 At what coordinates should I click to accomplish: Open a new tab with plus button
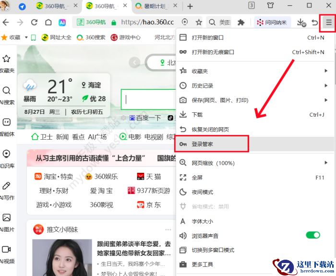(x=190, y=6)
